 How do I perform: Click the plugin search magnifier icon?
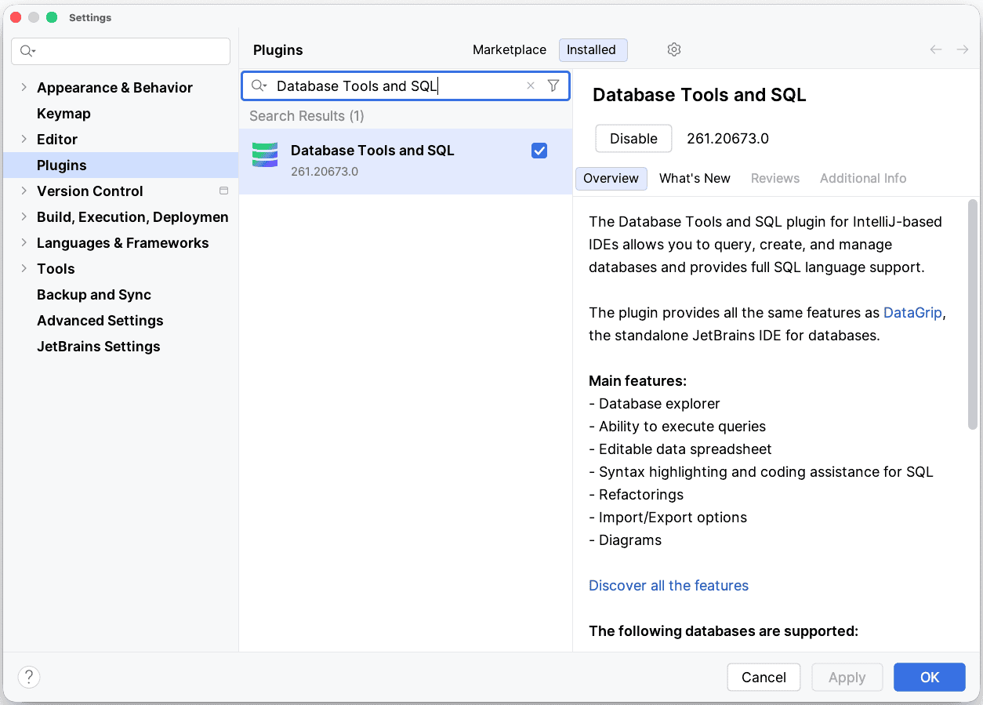259,86
